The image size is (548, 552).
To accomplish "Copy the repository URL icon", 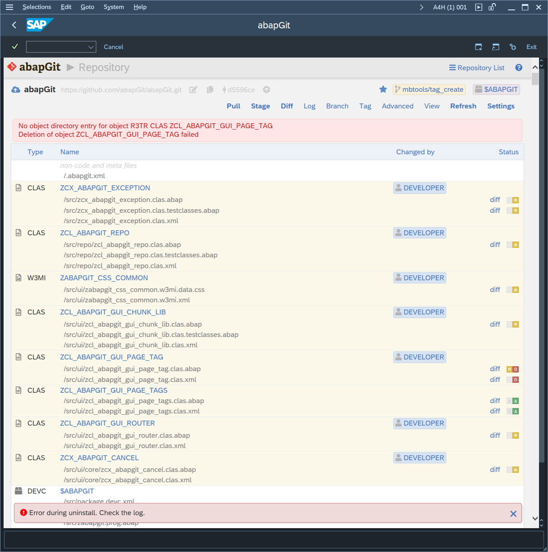I will point(210,90).
